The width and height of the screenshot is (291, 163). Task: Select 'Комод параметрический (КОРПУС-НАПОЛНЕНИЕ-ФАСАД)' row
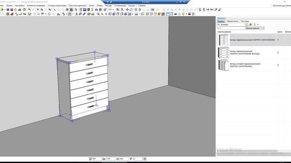pyautogui.click(x=254, y=53)
